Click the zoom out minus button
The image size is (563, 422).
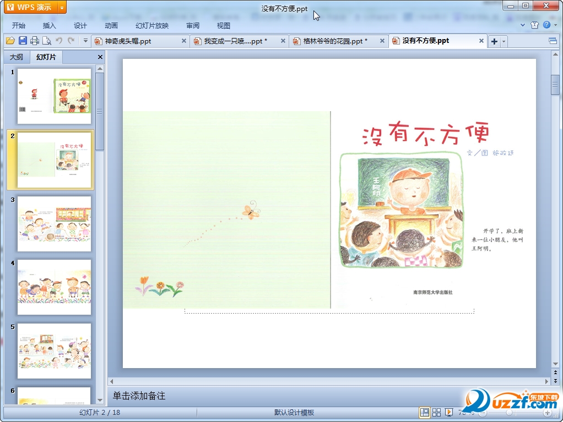pos(483,413)
